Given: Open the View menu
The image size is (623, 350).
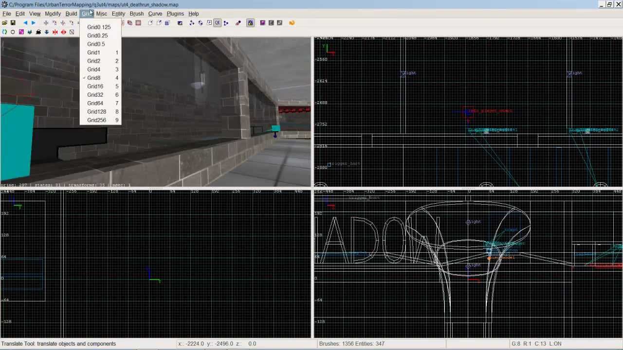Looking at the screenshot, I should pos(35,14).
